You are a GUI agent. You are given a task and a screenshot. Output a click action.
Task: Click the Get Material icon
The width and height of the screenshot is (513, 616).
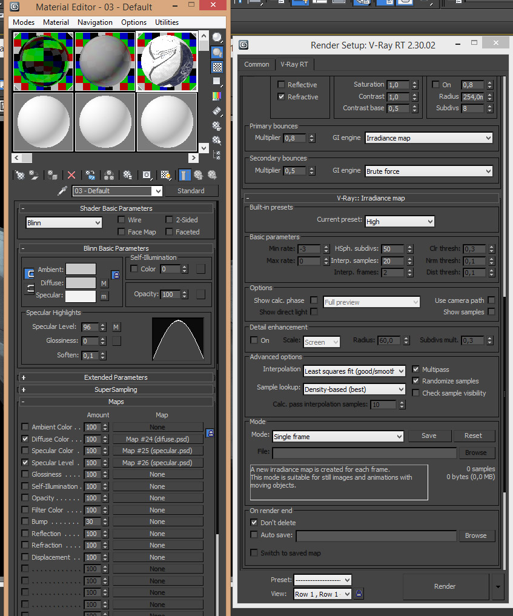[19, 175]
